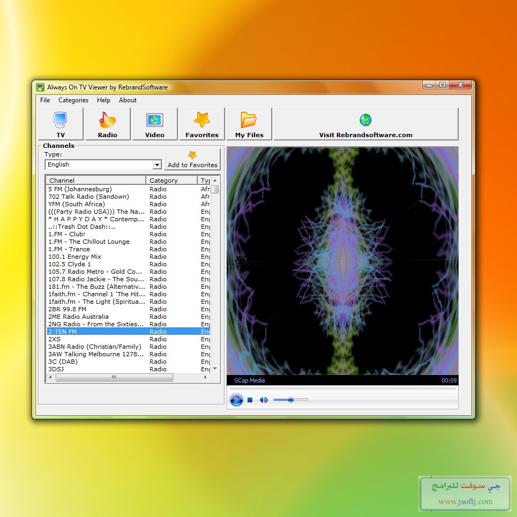Select the 105.7 Radio Metro channel

point(128,272)
